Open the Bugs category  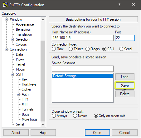tap(26, 114)
